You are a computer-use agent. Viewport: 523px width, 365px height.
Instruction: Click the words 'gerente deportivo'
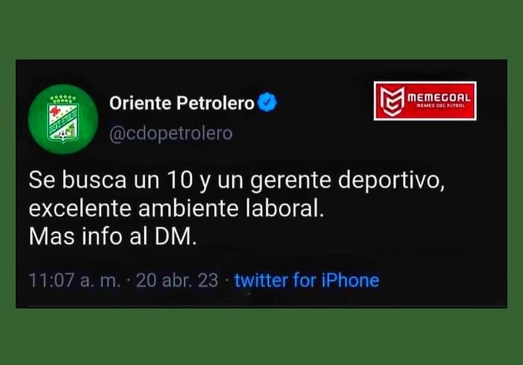pyautogui.click(x=347, y=181)
